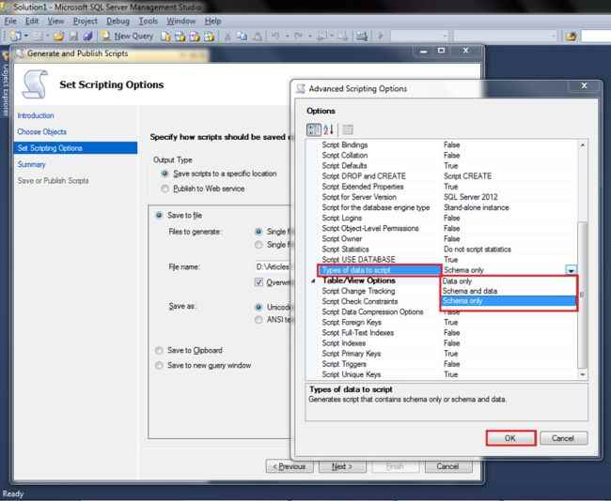
Task: Click the Find in Files icon at toolbar right
Action: click(x=571, y=37)
